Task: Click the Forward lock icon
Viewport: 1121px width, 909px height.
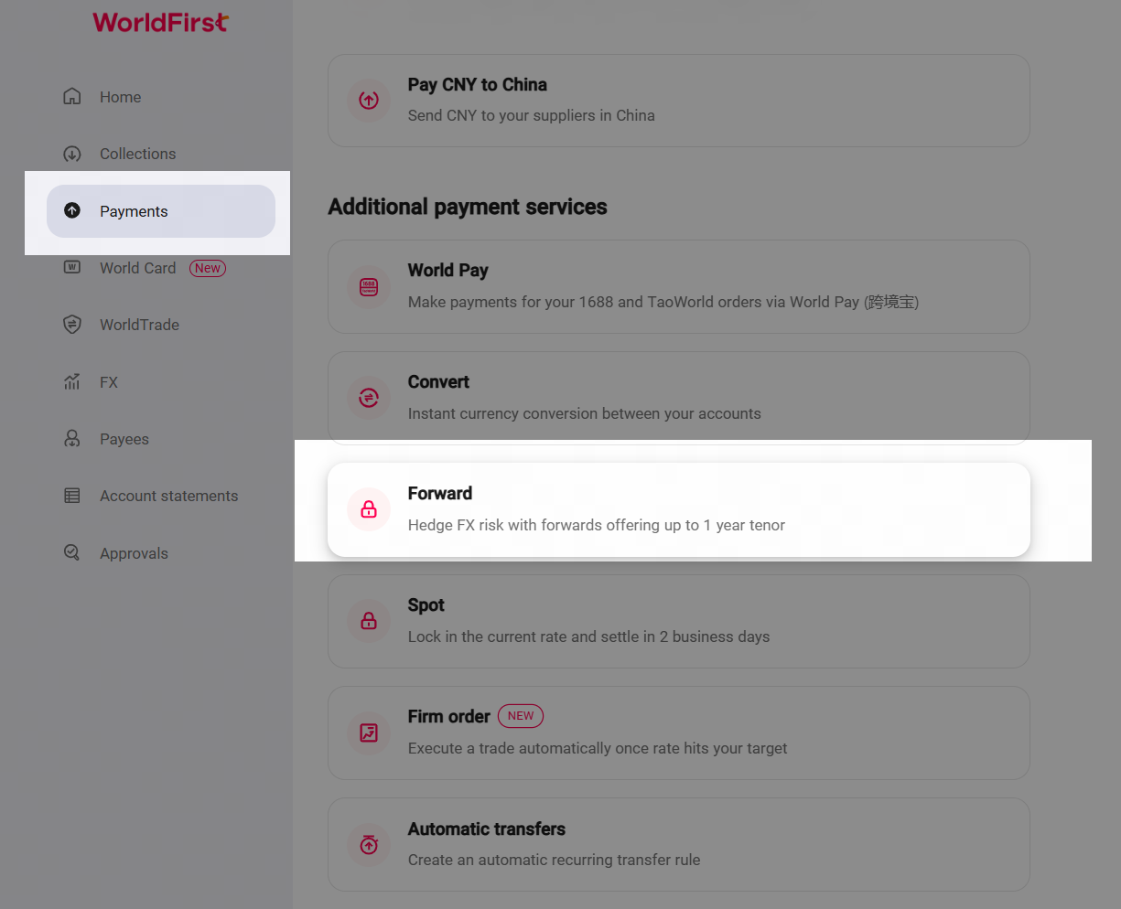Action: tap(369, 509)
